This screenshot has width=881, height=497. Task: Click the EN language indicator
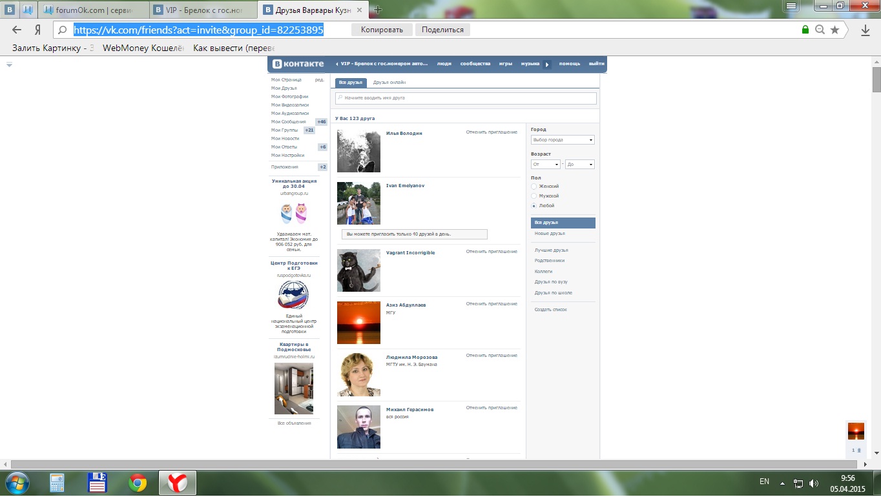coord(764,482)
